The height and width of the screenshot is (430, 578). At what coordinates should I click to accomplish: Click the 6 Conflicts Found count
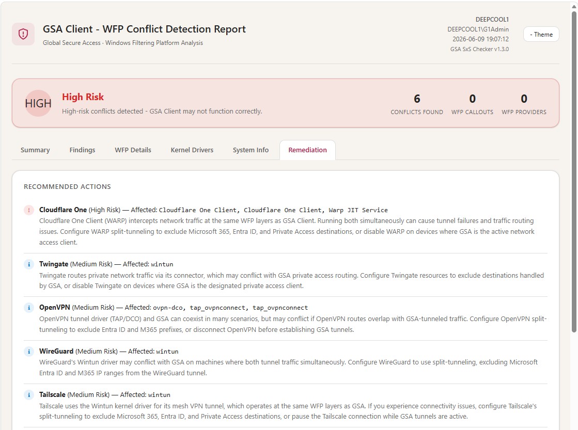coord(417,99)
